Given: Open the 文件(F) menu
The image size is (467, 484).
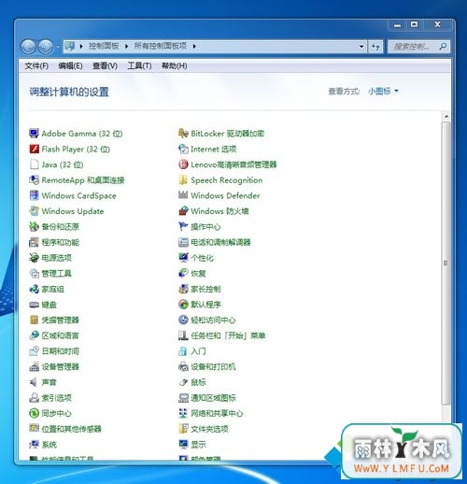Looking at the screenshot, I should pos(36,66).
